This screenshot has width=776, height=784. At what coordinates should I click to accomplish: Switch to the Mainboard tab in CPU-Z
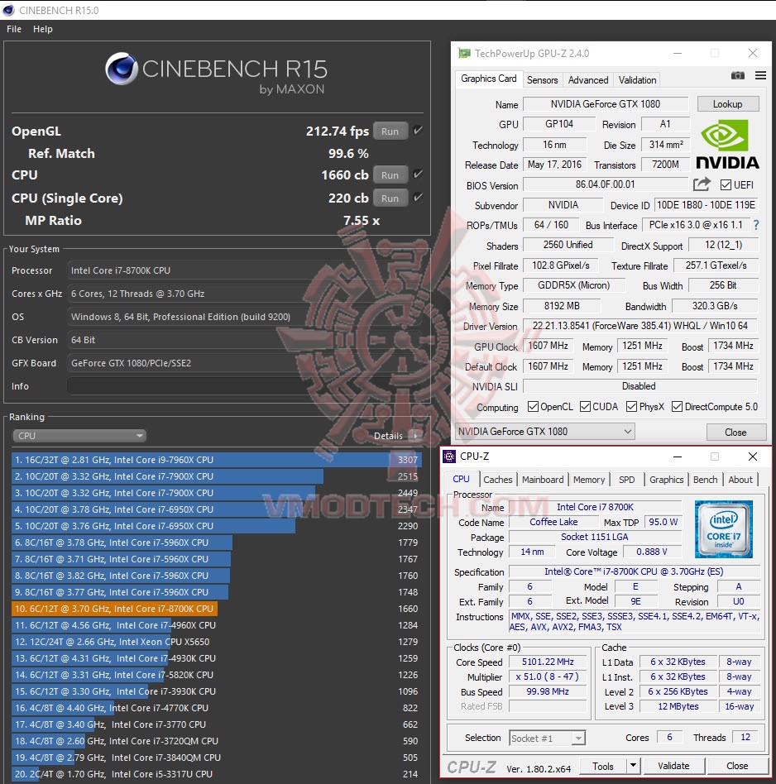point(543,480)
